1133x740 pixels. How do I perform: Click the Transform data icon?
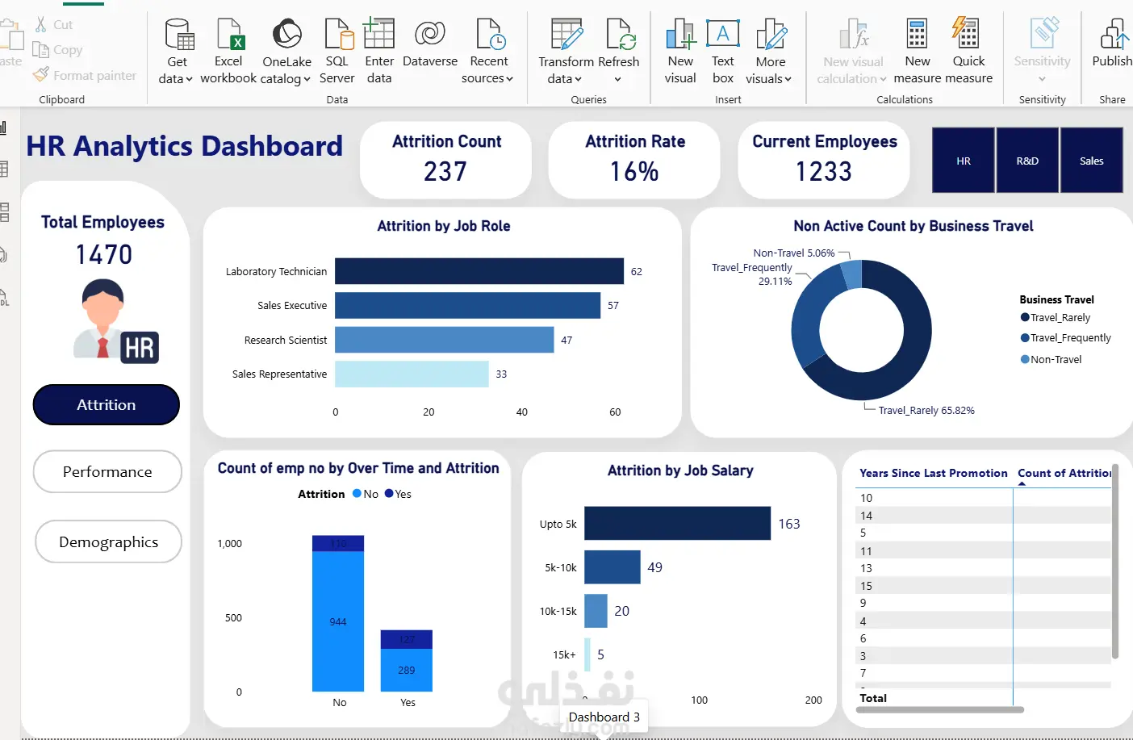click(x=566, y=34)
